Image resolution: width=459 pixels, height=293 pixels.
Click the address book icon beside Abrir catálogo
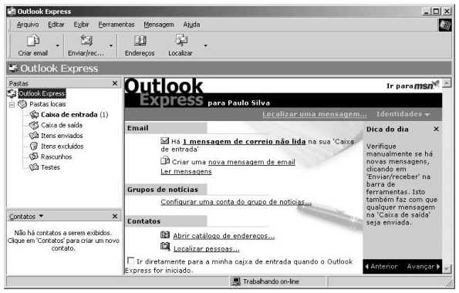[165, 234]
